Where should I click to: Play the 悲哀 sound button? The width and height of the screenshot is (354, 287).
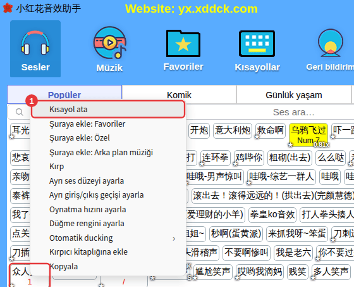[x=20, y=158]
